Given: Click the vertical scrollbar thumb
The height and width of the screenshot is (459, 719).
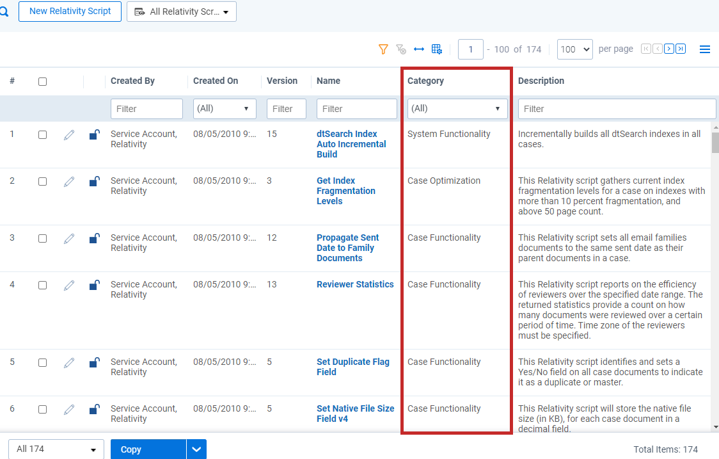Looking at the screenshot, I should [715, 142].
